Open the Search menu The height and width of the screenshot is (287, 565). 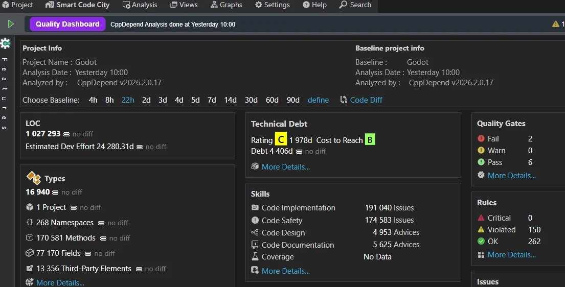coord(355,5)
